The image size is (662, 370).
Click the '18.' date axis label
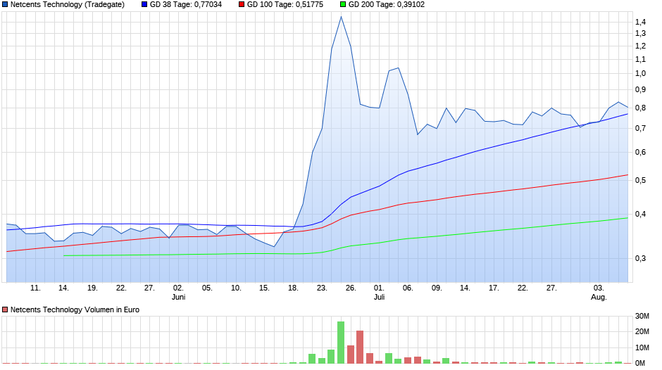(x=293, y=288)
